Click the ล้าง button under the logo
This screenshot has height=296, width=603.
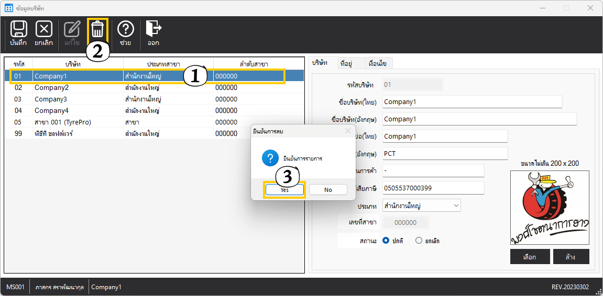571,257
